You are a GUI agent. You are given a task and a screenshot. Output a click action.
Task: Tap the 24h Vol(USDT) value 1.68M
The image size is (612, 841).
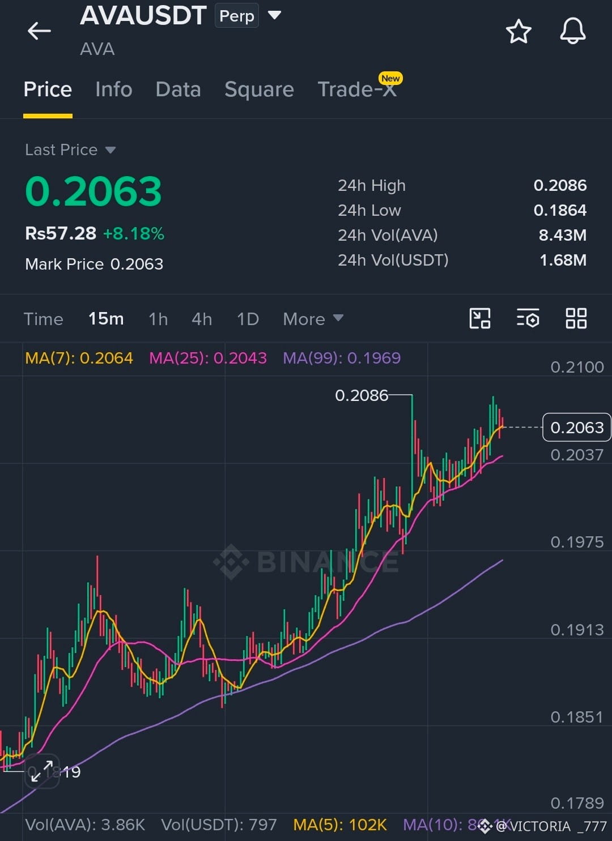pos(563,260)
